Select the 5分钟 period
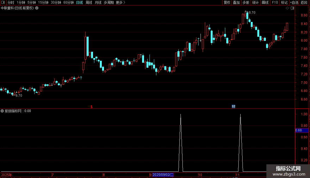The height and width of the screenshot is (178, 310). (32, 2)
